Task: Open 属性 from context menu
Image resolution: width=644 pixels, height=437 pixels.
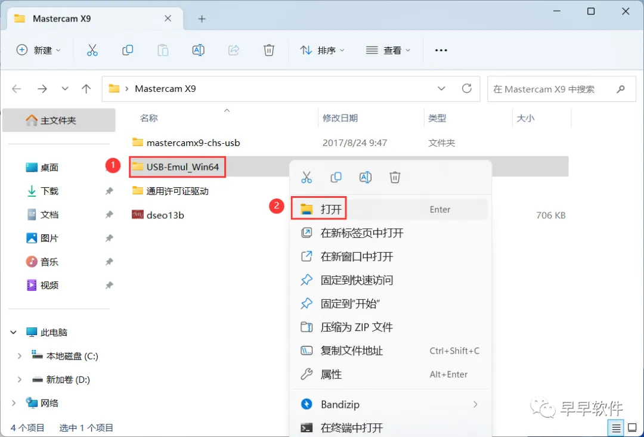Action: [390, 374]
